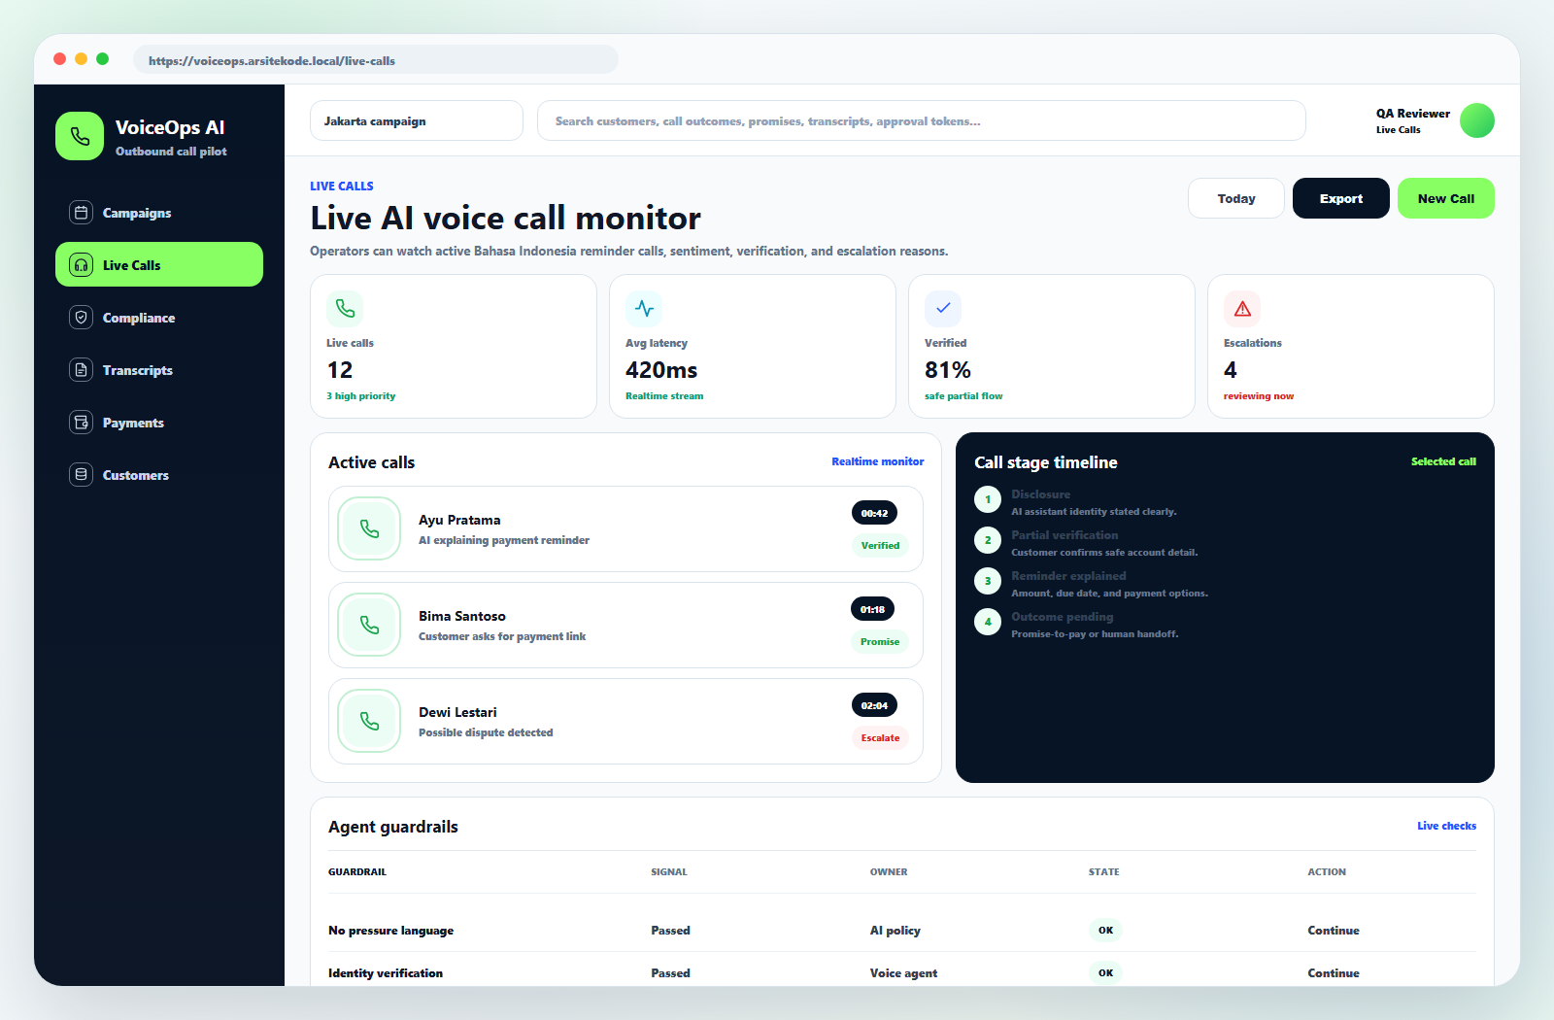Image resolution: width=1554 pixels, height=1020 pixels.
Task: Open the QA Reviewer green avatar
Action: (1477, 120)
